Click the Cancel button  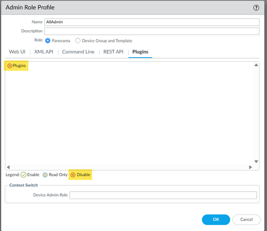coord(246,219)
